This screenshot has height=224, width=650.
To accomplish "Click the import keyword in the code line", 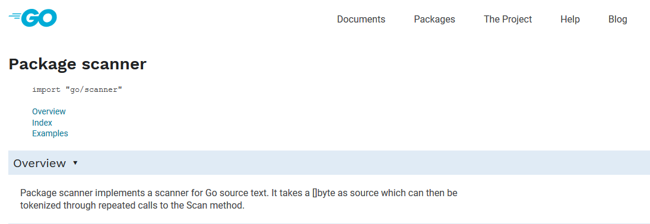I will coord(46,89).
